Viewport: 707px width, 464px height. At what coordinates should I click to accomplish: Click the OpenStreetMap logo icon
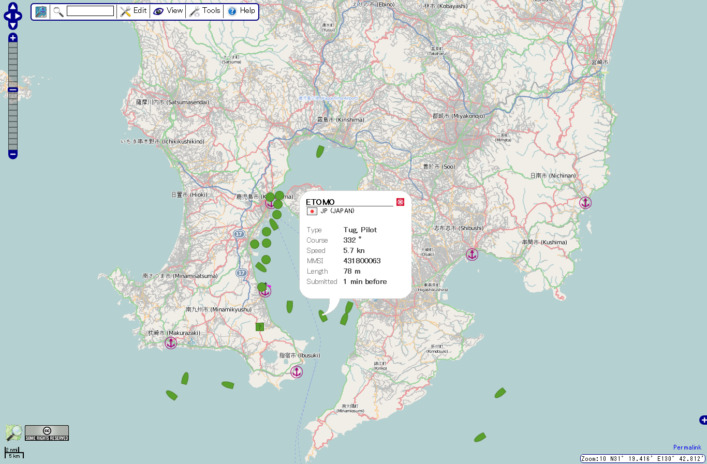13,432
